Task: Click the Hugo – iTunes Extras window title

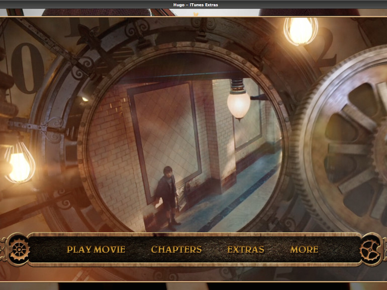Action: pyautogui.click(x=196, y=5)
